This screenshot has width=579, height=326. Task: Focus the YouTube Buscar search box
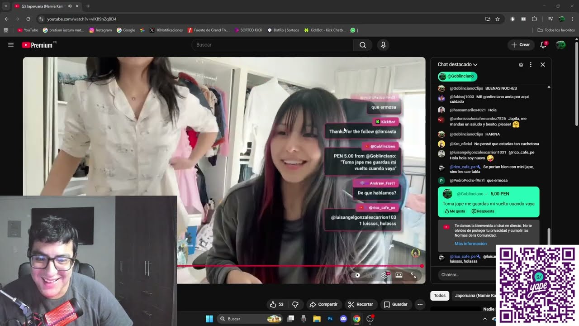pos(273,45)
